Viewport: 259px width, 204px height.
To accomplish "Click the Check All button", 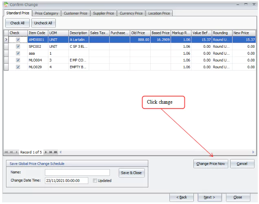I will pyautogui.click(x=18, y=23).
